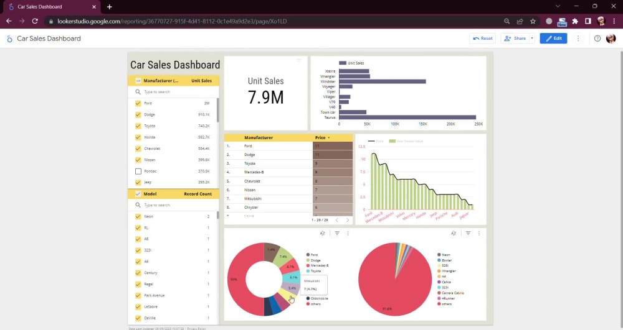623x330 pixels.
Task: Open the Help question mark icon
Action: (x=597, y=39)
